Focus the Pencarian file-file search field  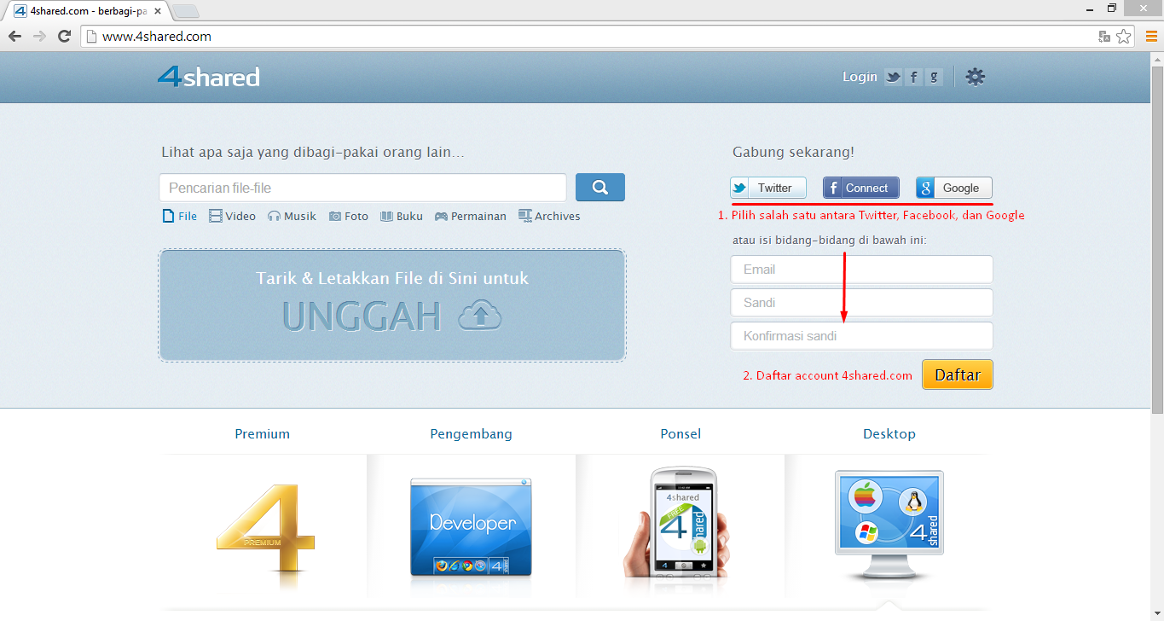[362, 188]
